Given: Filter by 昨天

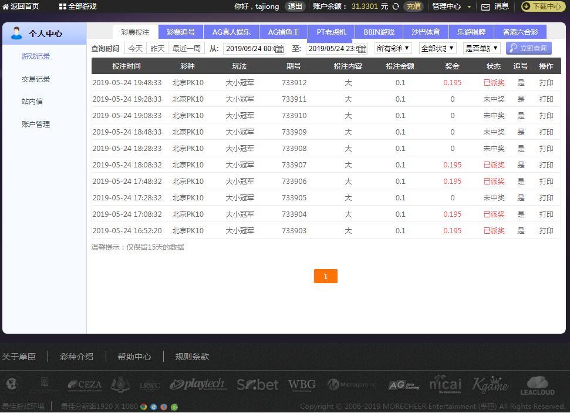Looking at the screenshot, I should 157,48.
